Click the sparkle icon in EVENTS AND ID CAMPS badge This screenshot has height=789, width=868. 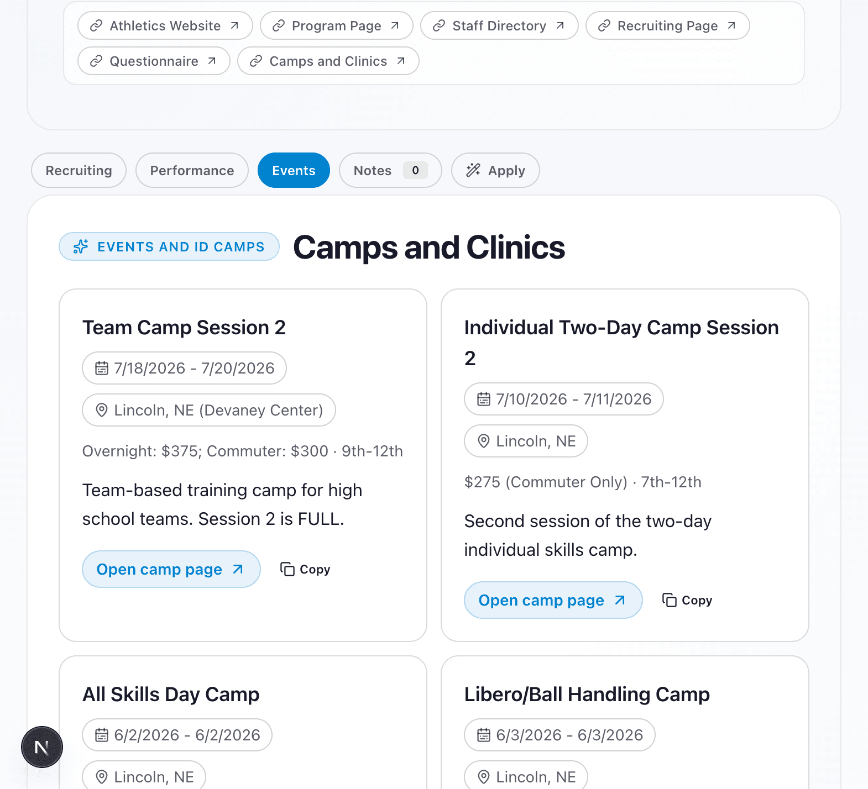pos(80,246)
